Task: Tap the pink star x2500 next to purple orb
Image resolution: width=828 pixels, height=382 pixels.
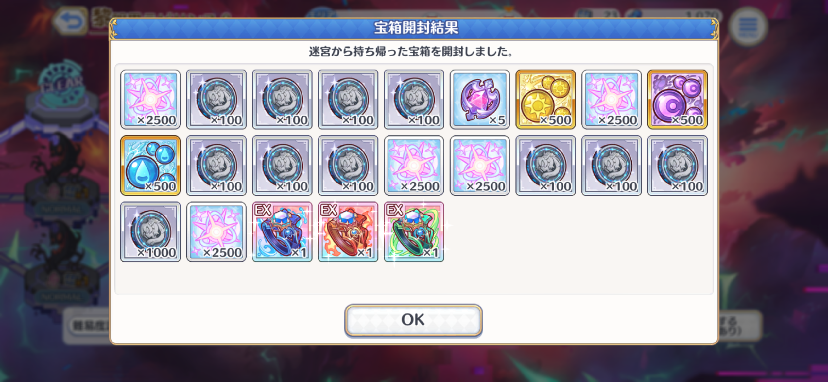Action: 612,99
